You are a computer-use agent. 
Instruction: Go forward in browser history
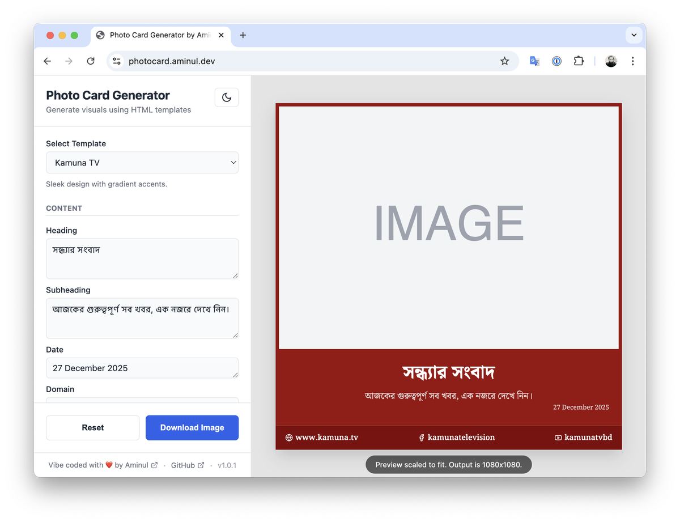[x=69, y=61]
